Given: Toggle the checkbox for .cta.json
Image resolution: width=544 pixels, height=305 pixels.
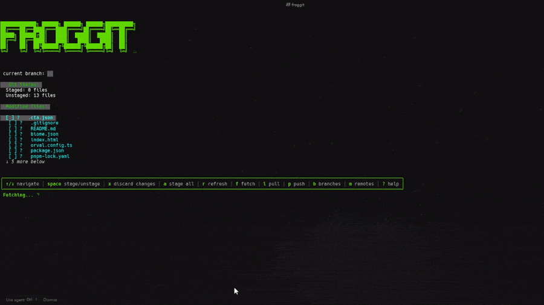Looking at the screenshot, I should coord(10,118).
